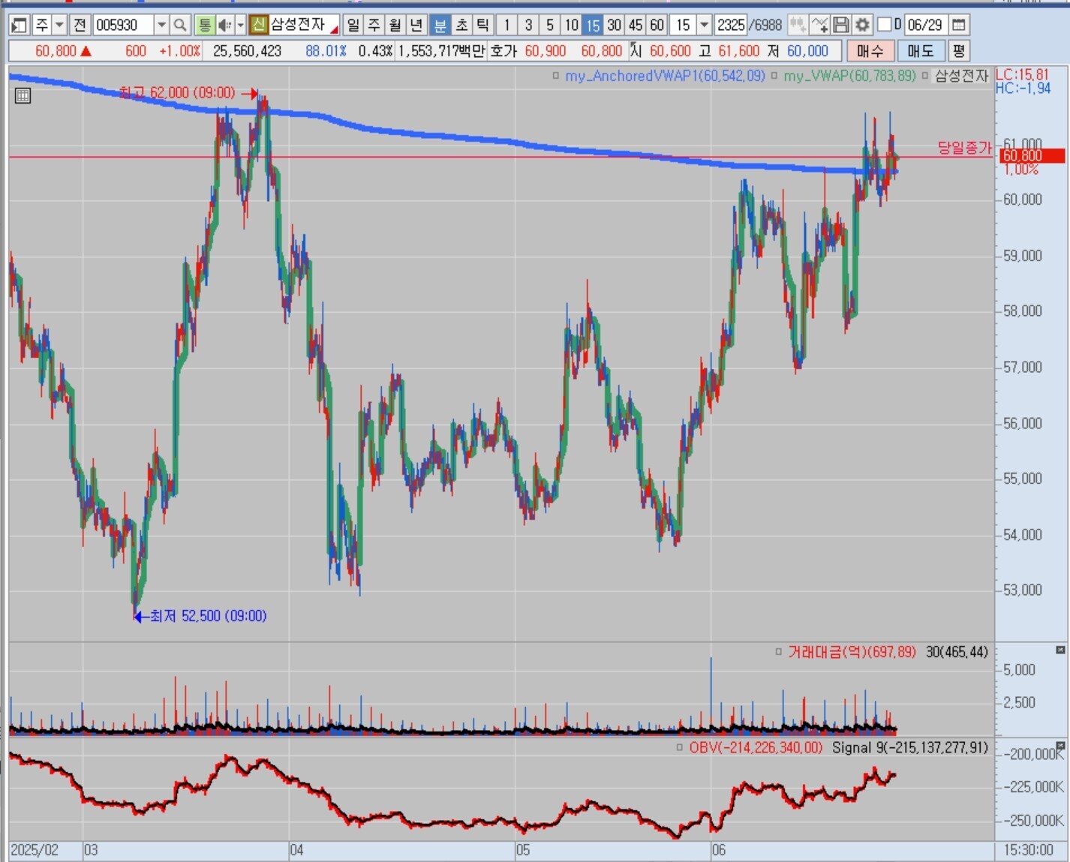Toggle the 거래대금 legend indicator box
The width and height of the screenshot is (1070, 862).
[779, 652]
